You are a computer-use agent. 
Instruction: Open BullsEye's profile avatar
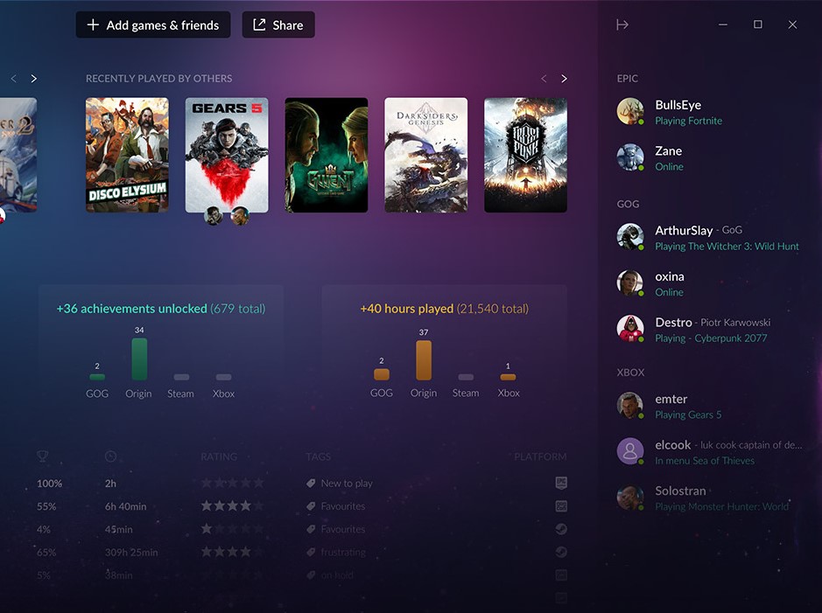point(630,112)
